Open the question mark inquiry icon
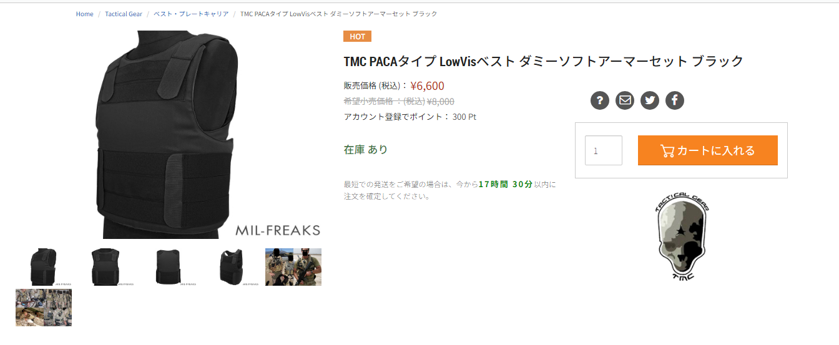839x345 pixels. point(600,100)
